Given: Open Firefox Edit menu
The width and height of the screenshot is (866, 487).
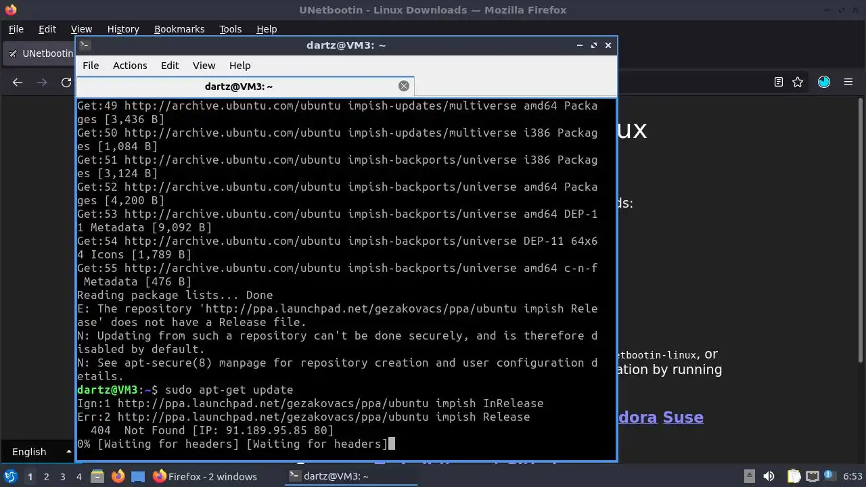Looking at the screenshot, I should pos(47,29).
